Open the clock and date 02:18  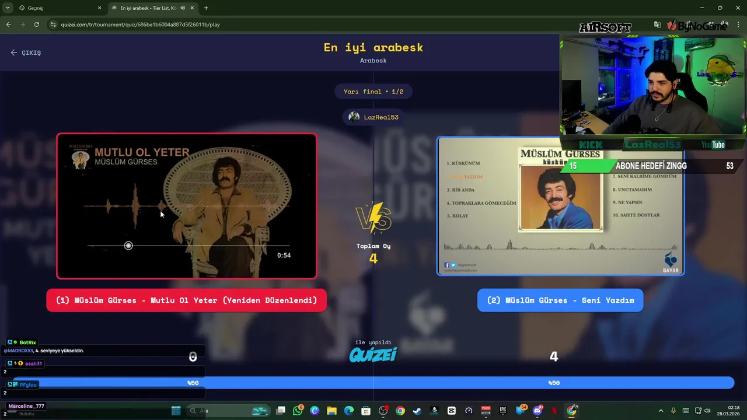(729, 411)
